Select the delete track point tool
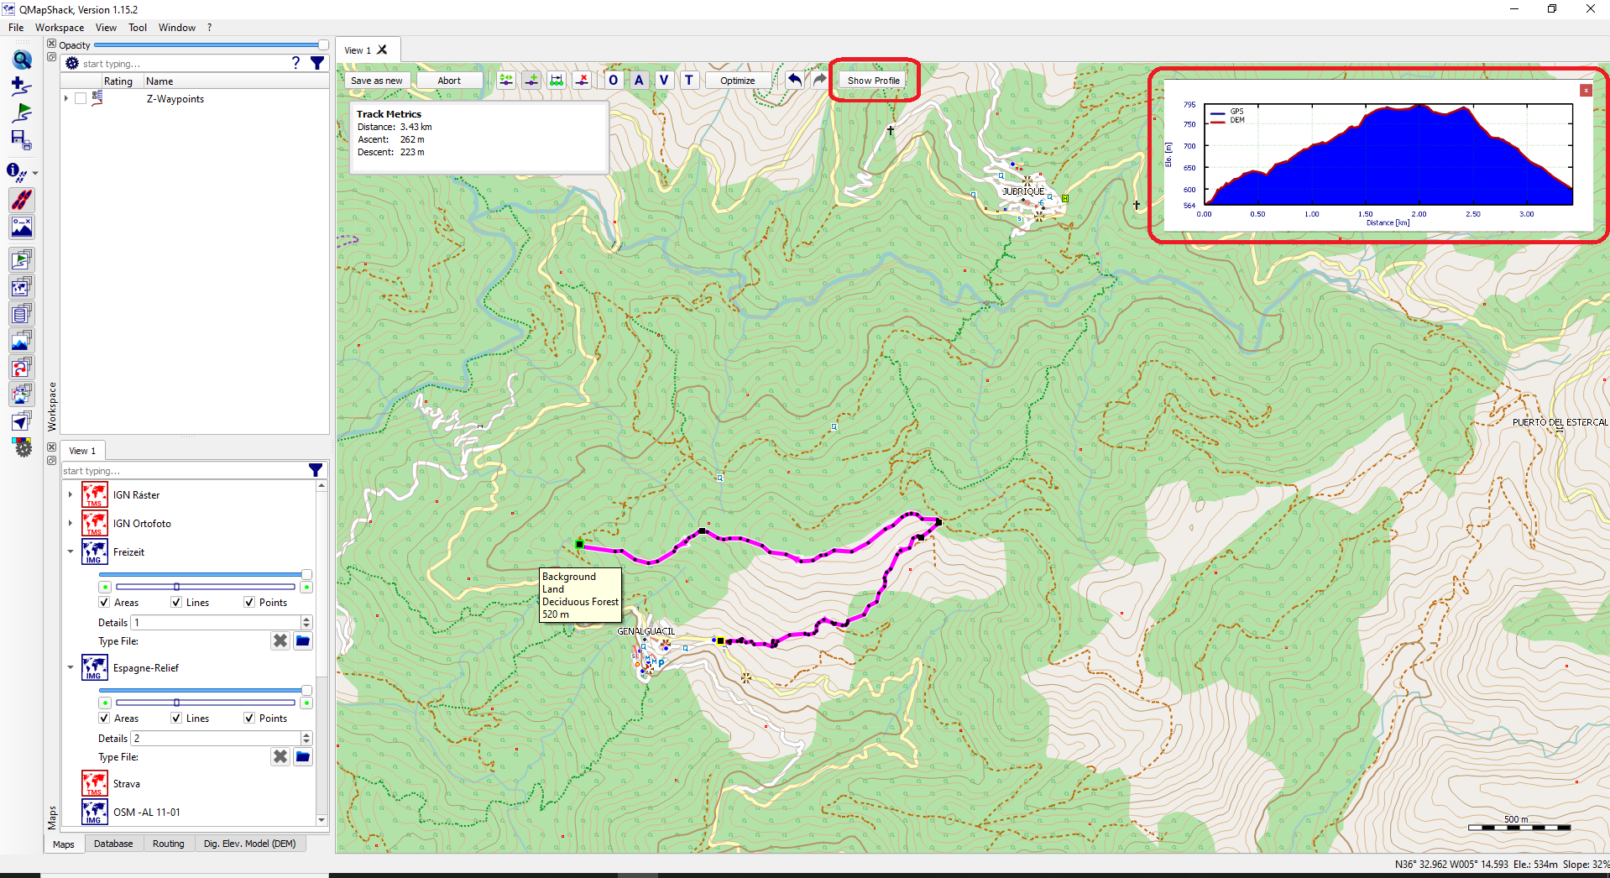Image resolution: width=1610 pixels, height=878 pixels. tap(582, 80)
